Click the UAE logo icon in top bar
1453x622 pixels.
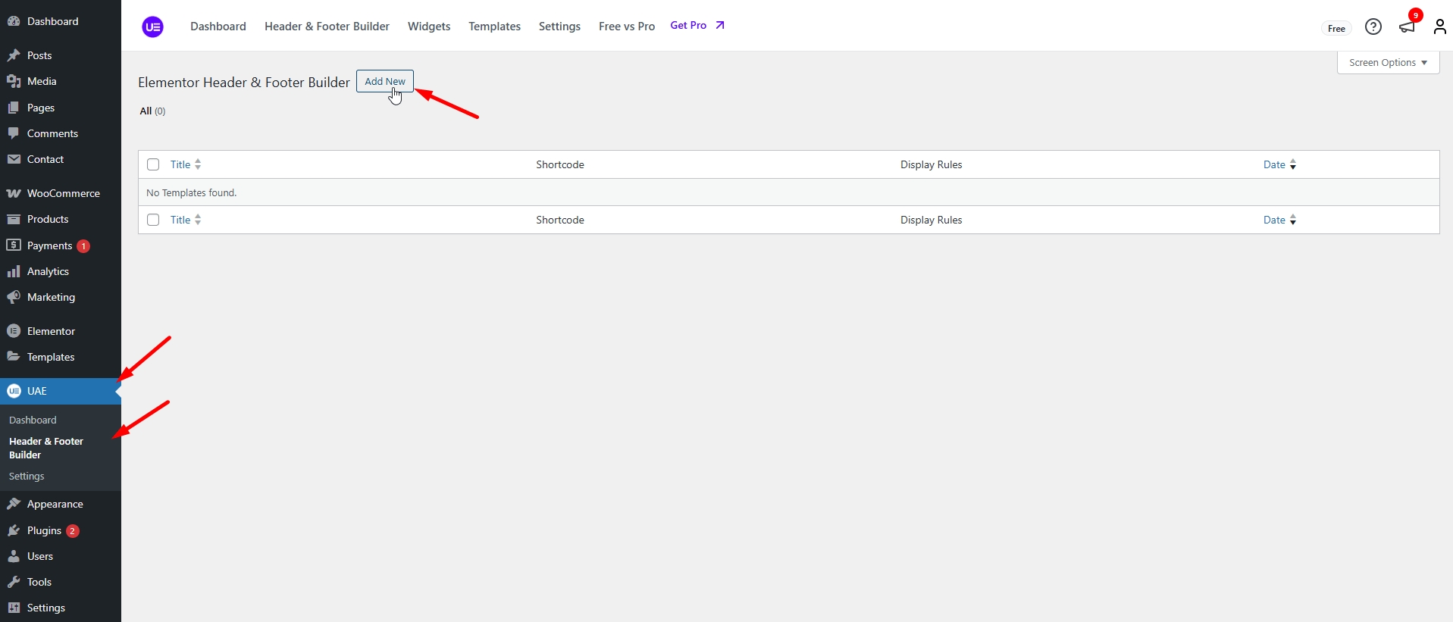point(152,27)
